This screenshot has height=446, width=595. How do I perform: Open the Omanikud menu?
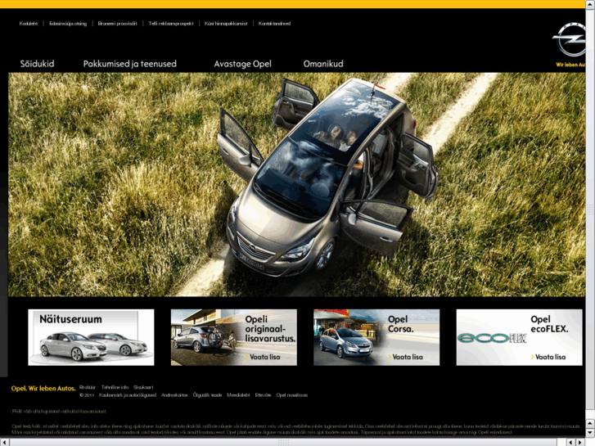323,64
